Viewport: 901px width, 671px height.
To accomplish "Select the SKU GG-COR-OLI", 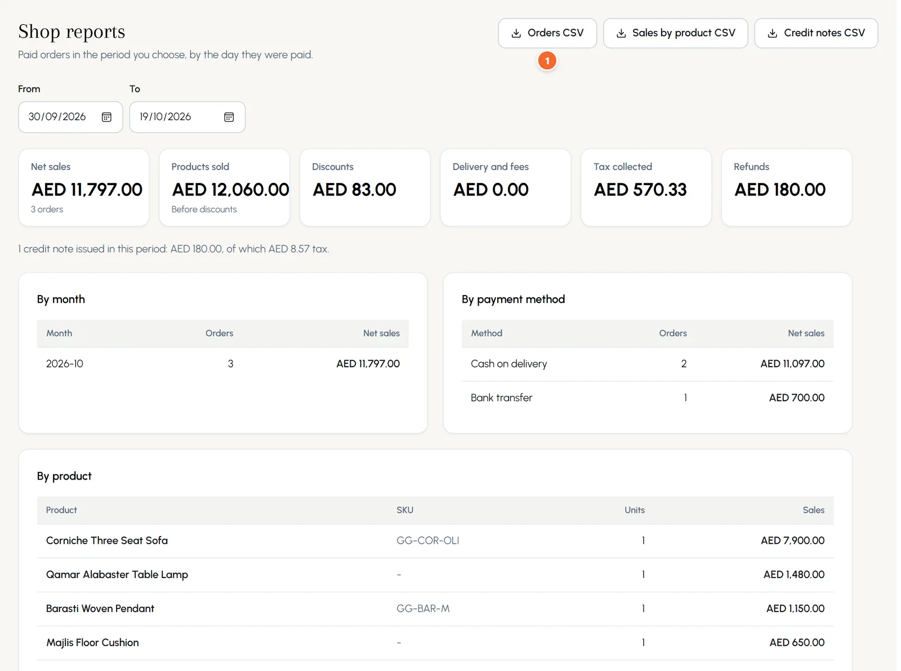I will (x=428, y=541).
